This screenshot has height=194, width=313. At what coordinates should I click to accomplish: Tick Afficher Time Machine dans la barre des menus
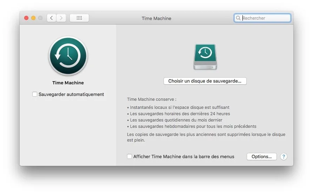click(x=129, y=156)
